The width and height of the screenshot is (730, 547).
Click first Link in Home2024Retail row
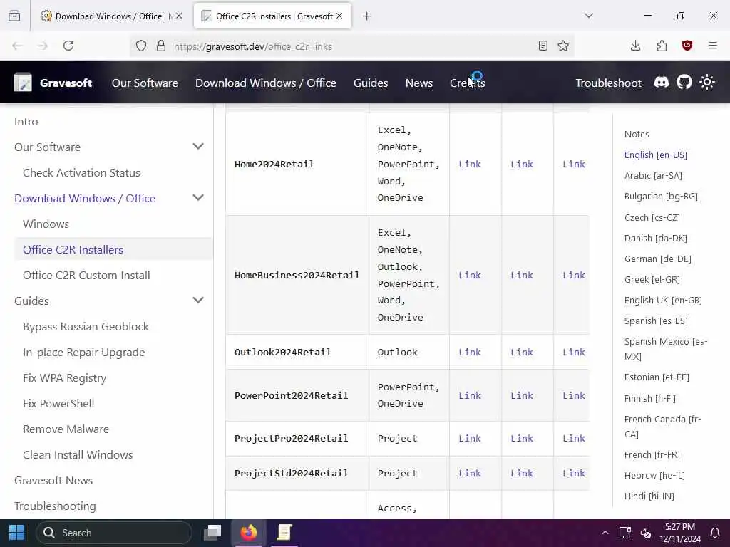tap(470, 164)
